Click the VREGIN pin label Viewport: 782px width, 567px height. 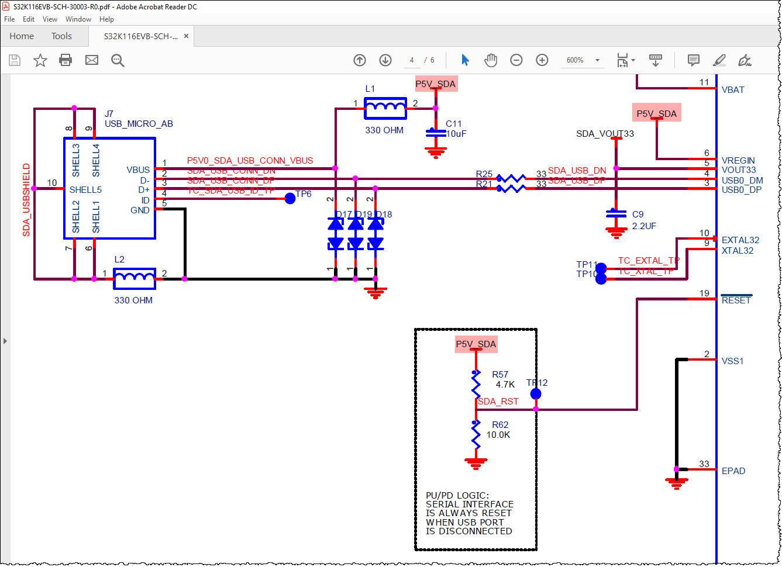point(738,161)
